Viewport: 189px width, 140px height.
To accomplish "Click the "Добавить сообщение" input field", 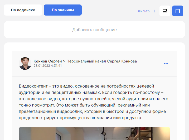I will [94, 30].
